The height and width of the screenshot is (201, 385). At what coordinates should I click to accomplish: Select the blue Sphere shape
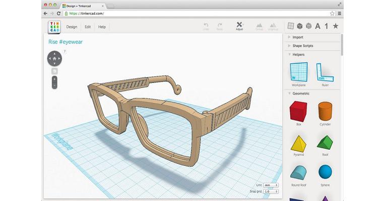(x=325, y=172)
